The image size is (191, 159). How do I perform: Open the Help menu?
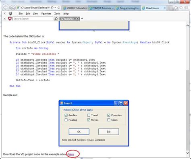pos(66,14)
